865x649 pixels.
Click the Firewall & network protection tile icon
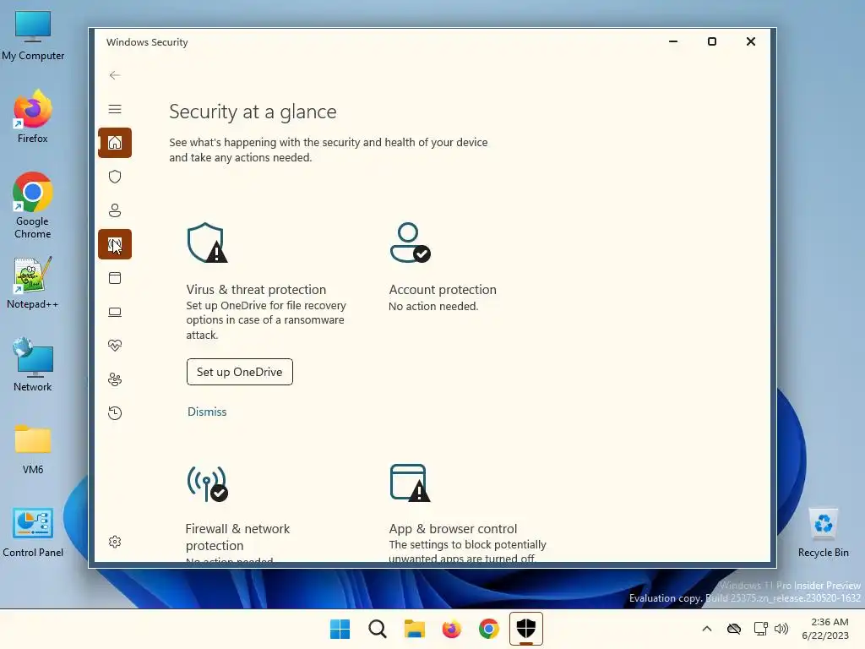[x=207, y=483]
